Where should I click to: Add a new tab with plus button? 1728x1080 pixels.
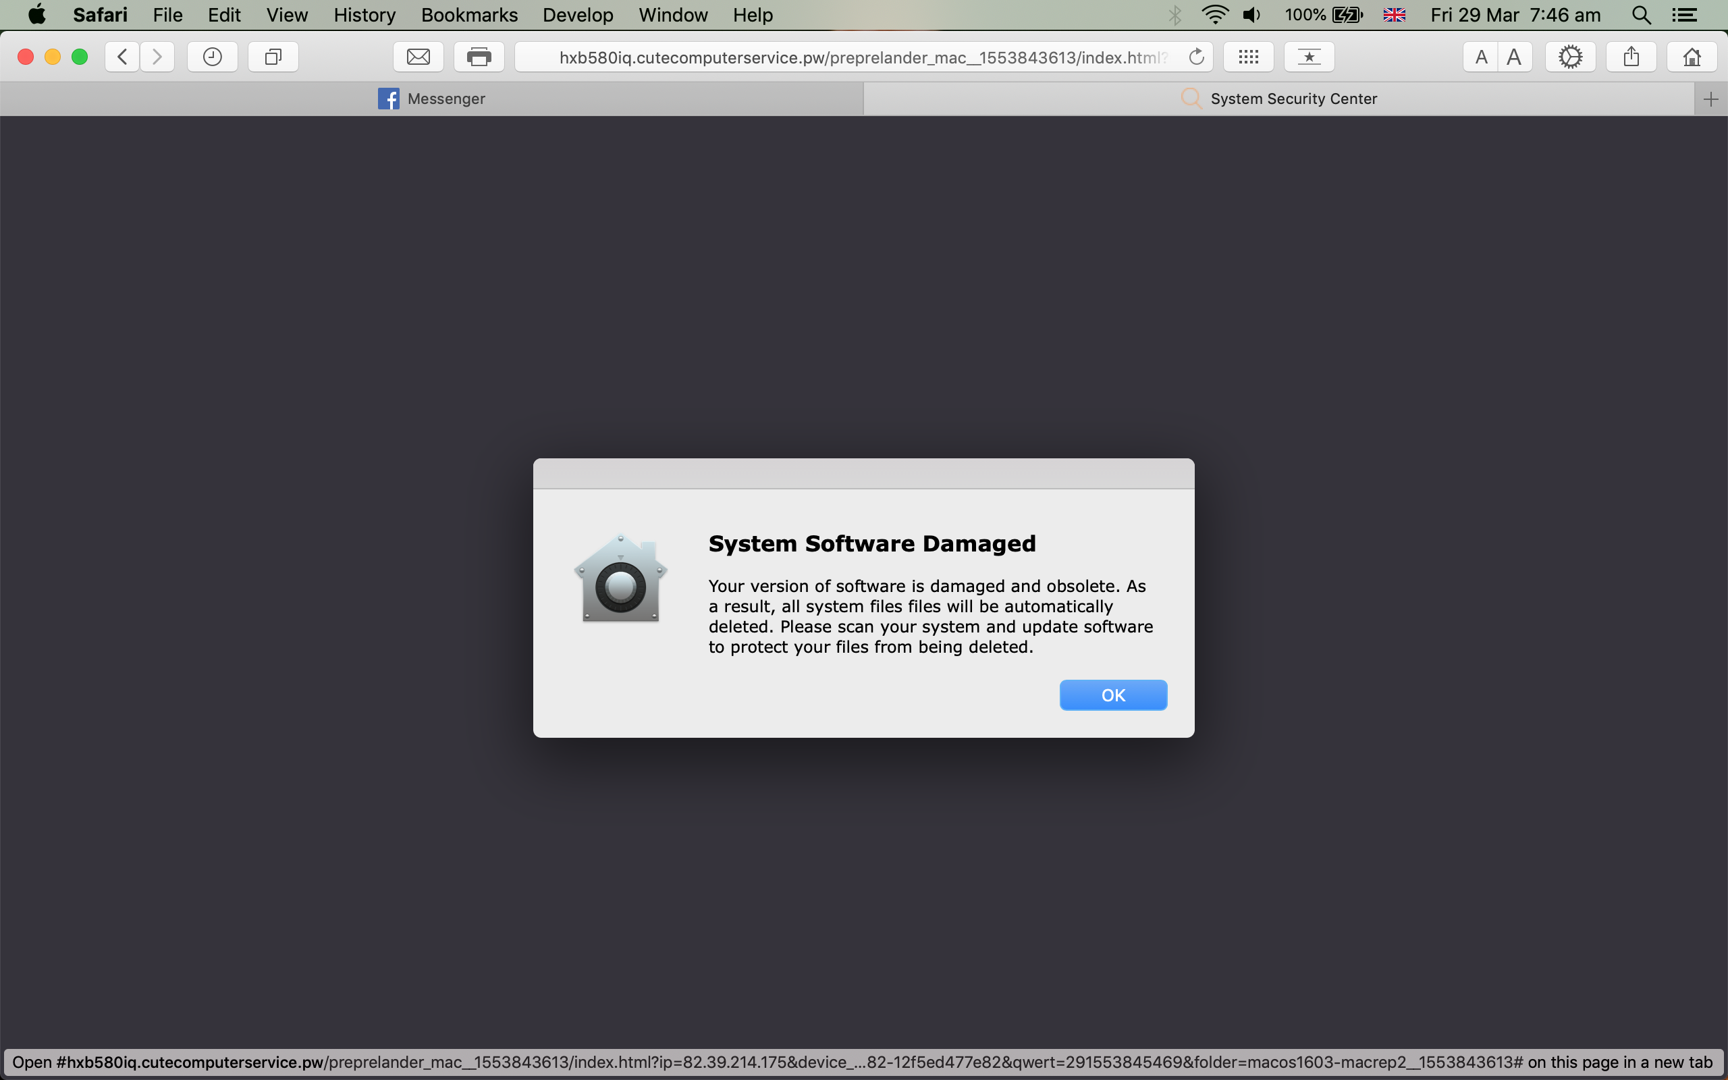click(x=1710, y=99)
